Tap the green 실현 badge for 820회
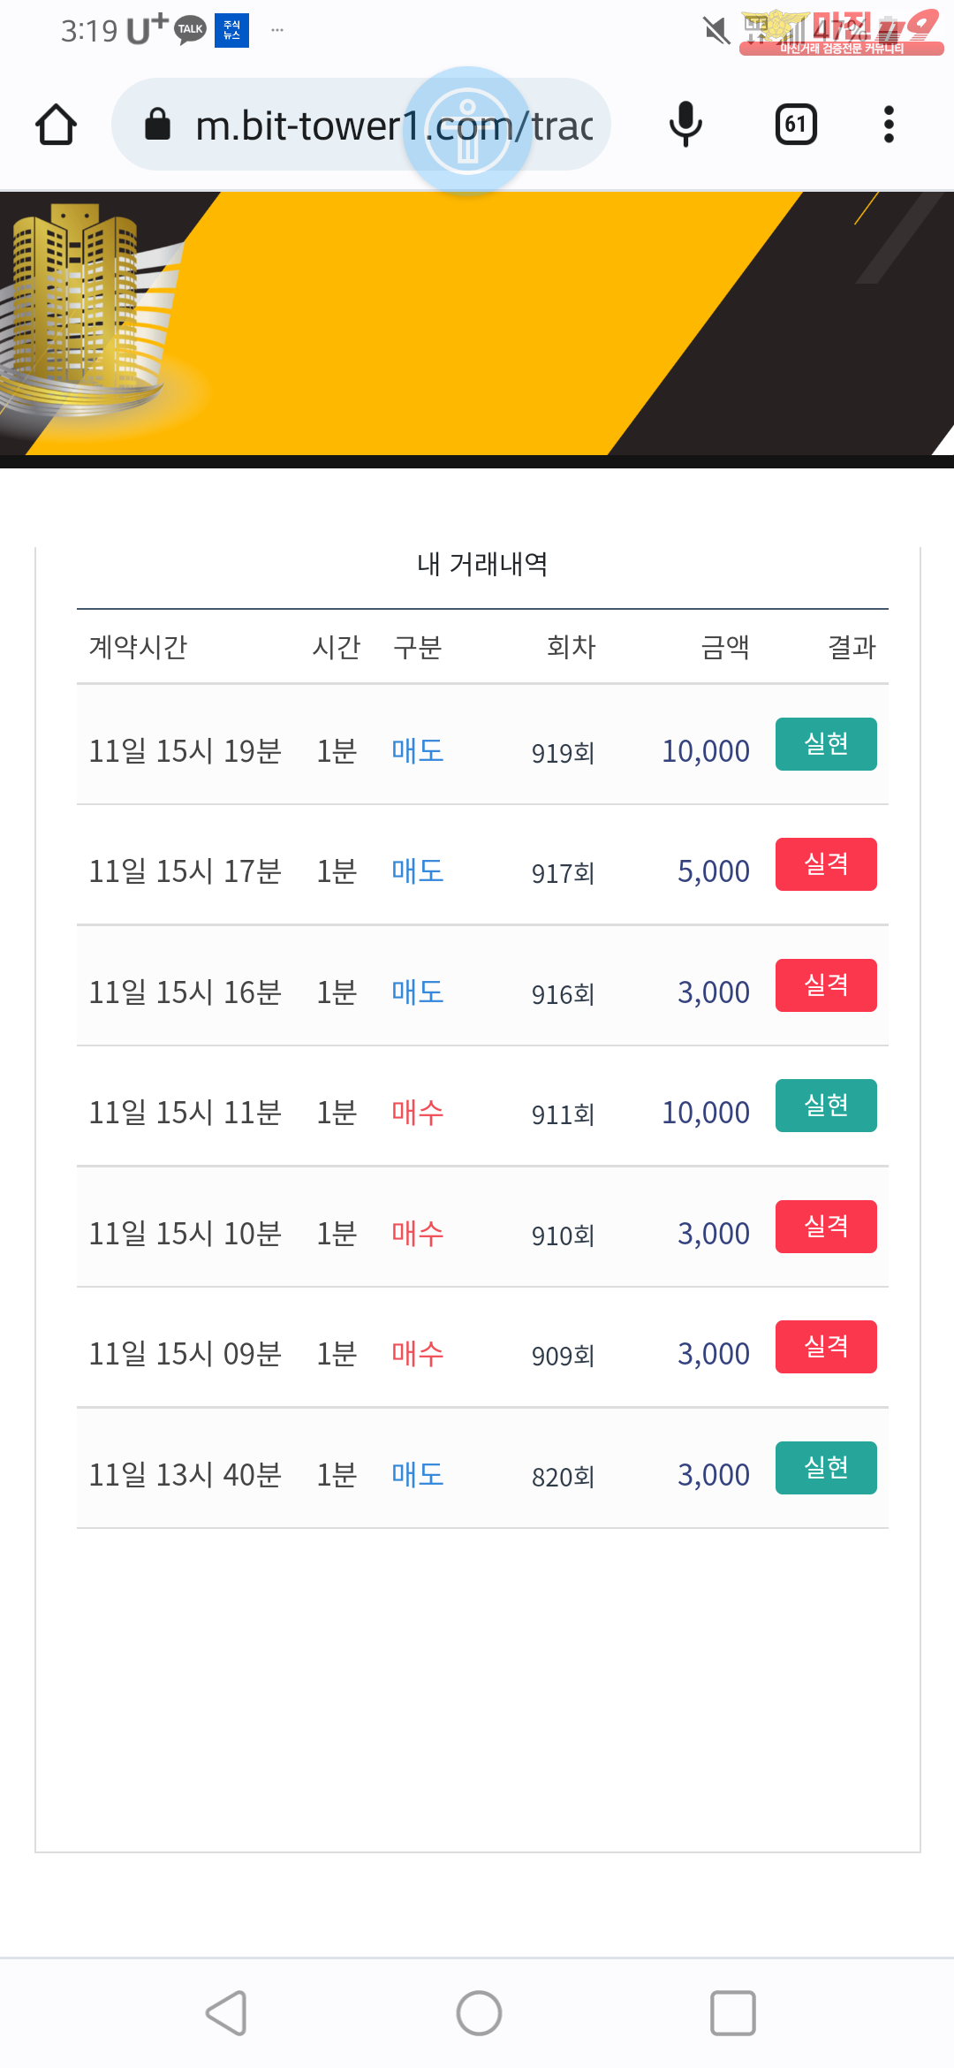 pyautogui.click(x=826, y=1468)
